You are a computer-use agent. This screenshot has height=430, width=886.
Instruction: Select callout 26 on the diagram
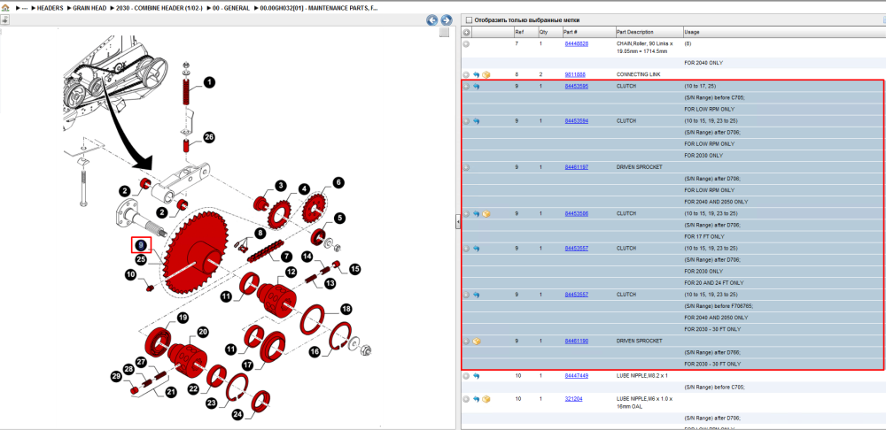pos(208,137)
